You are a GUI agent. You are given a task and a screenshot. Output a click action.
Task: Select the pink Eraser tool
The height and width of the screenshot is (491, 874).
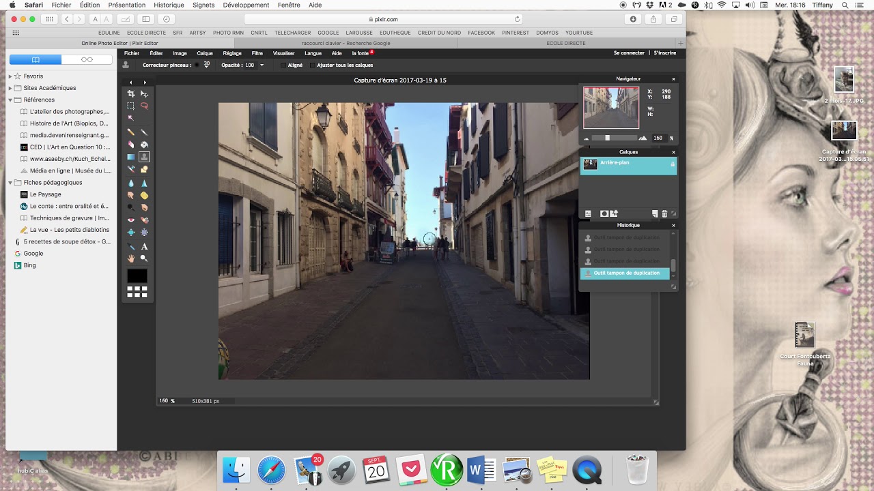[x=130, y=145]
